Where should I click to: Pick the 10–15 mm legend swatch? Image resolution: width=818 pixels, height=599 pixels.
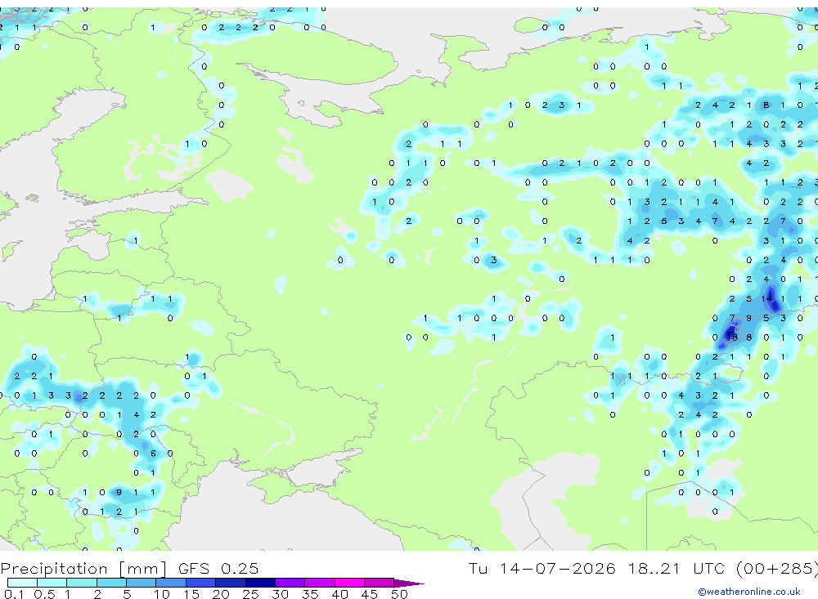click(x=171, y=583)
